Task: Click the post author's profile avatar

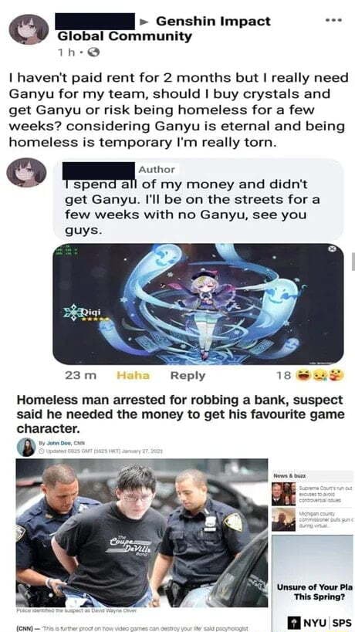Action: 29,29
